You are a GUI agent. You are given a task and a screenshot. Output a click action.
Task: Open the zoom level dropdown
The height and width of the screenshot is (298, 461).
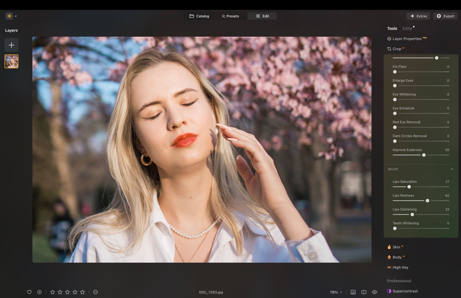[x=335, y=292]
